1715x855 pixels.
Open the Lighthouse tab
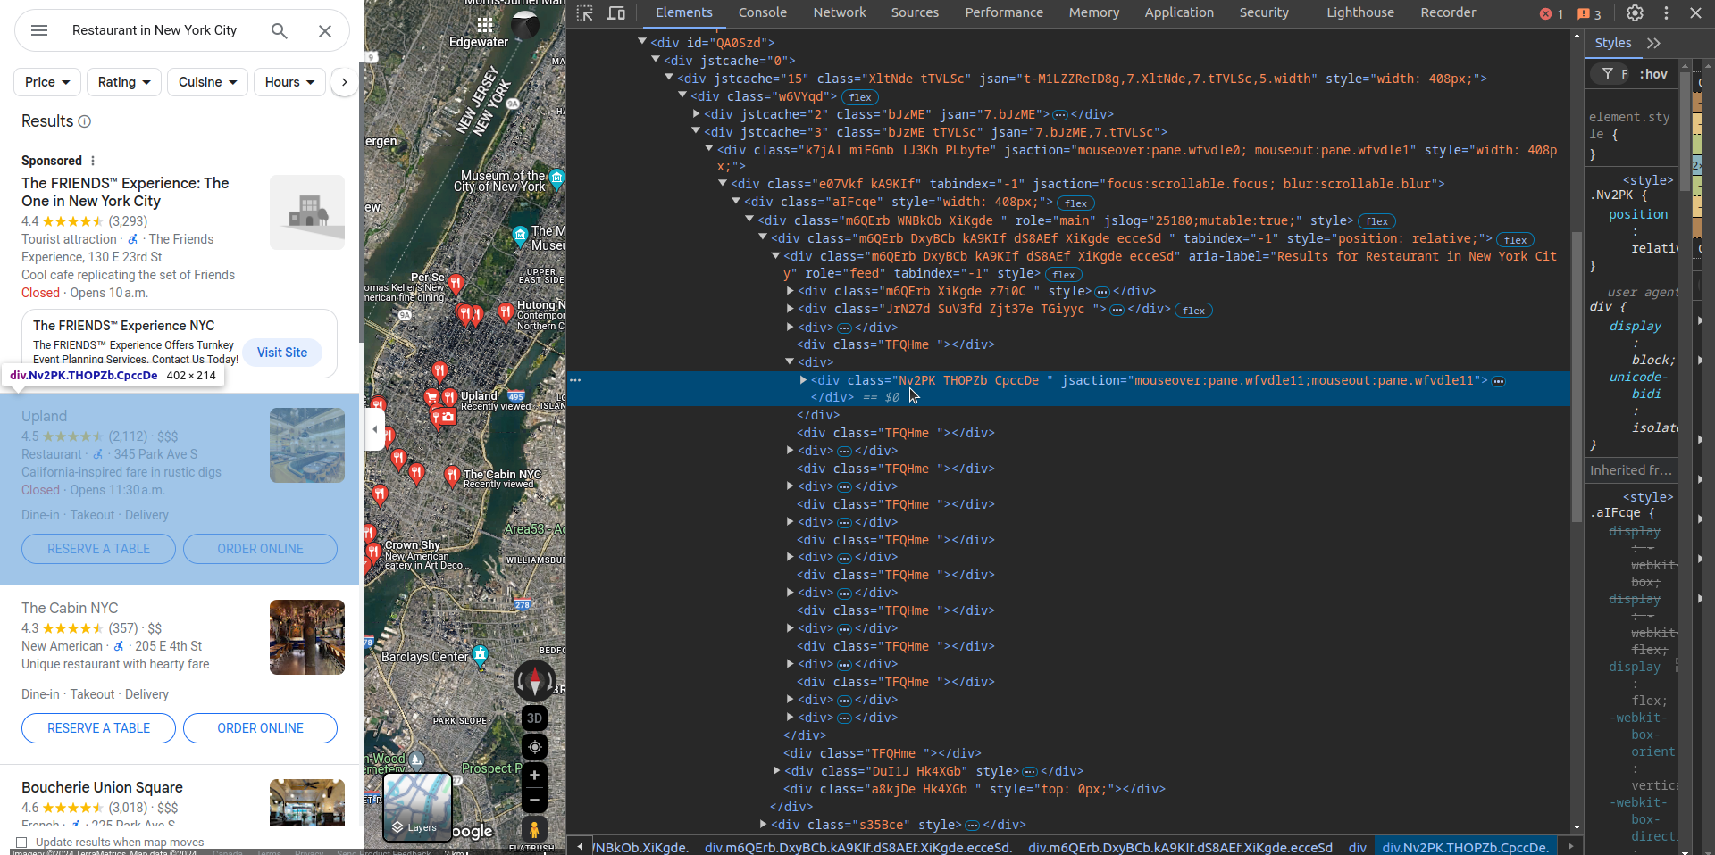point(1359,12)
